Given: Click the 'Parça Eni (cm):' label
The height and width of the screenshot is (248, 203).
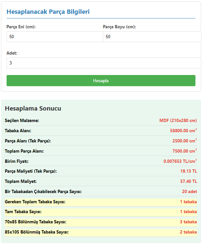Looking at the screenshot, I should 21,27.
